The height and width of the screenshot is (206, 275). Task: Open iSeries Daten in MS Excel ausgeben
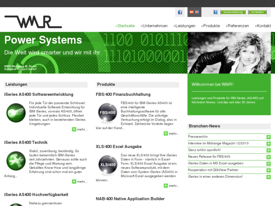[216, 163]
